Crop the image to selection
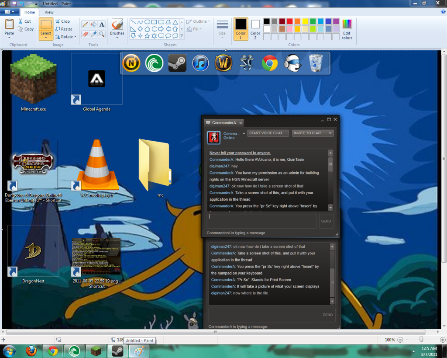This screenshot has width=447, height=358. click(62, 21)
